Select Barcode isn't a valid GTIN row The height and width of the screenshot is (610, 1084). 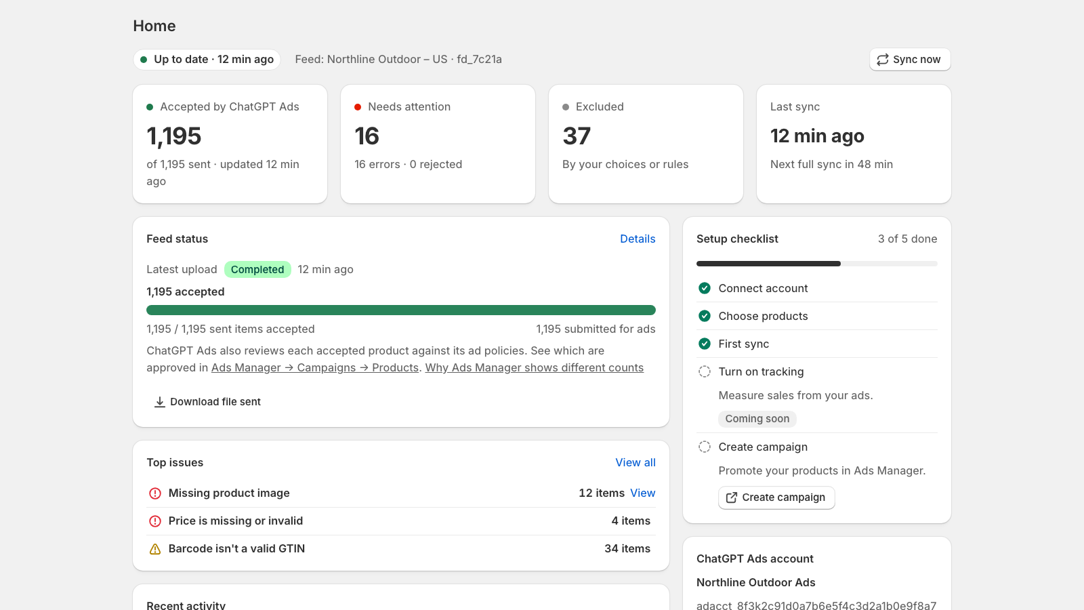[401, 549]
